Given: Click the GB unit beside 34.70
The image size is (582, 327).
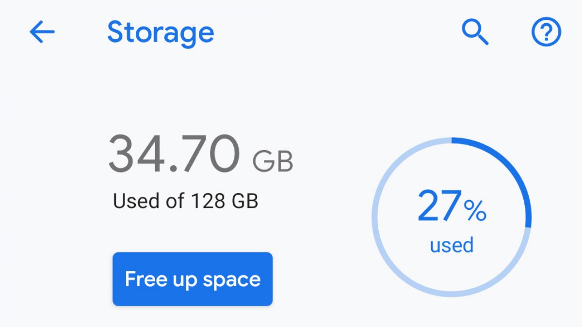Looking at the screenshot, I should pos(273,162).
